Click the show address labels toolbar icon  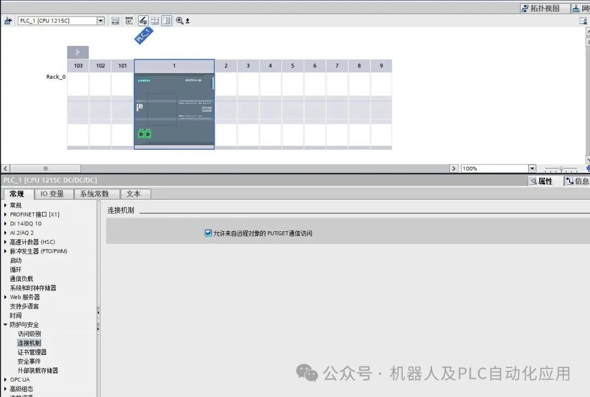click(x=115, y=21)
